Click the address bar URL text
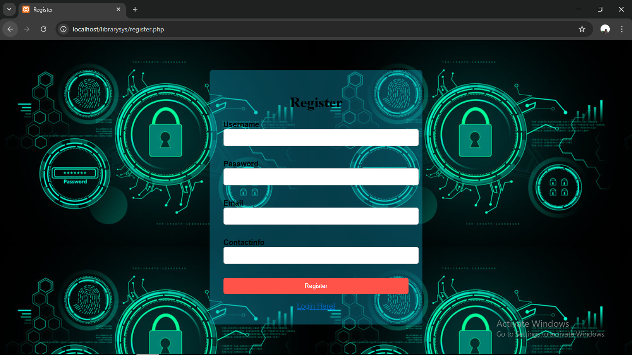This screenshot has width=632, height=355. (118, 29)
